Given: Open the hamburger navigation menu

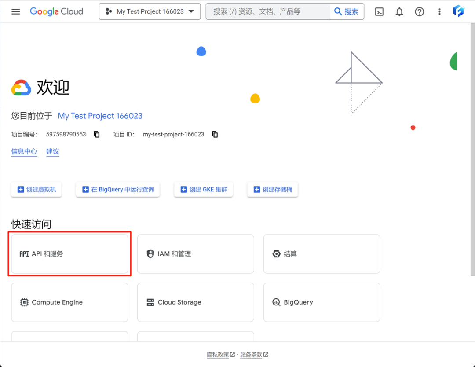Looking at the screenshot, I should click(16, 11).
